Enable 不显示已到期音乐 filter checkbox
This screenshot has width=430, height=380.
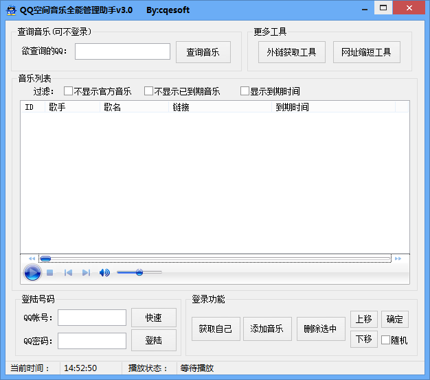(148, 91)
